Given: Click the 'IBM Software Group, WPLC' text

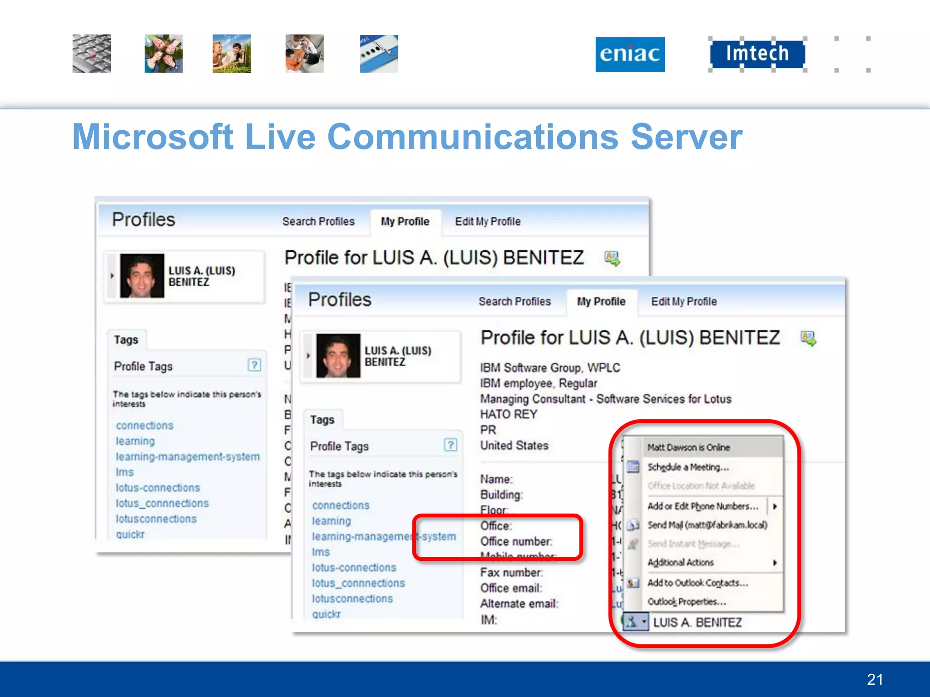Looking at the screenshot, I should [550, 368].
